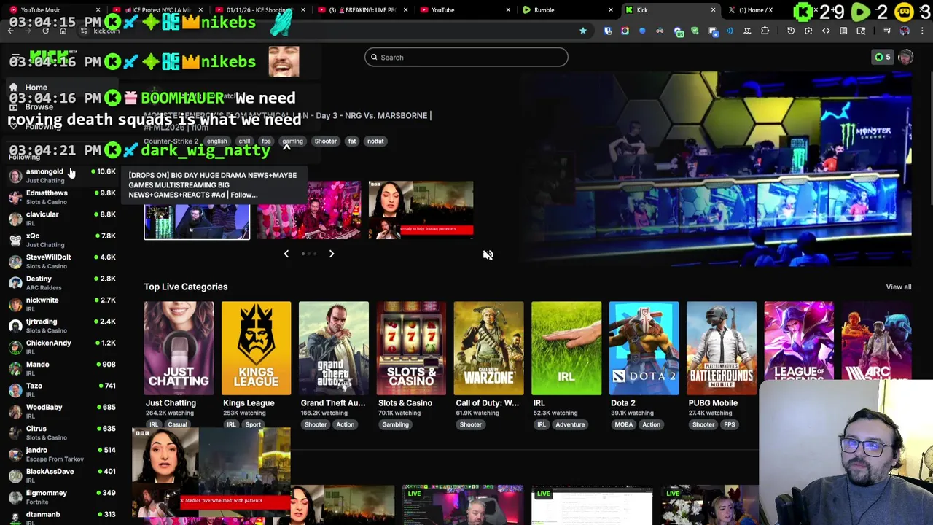Open the Kings League category card

(x=256, y=349)
